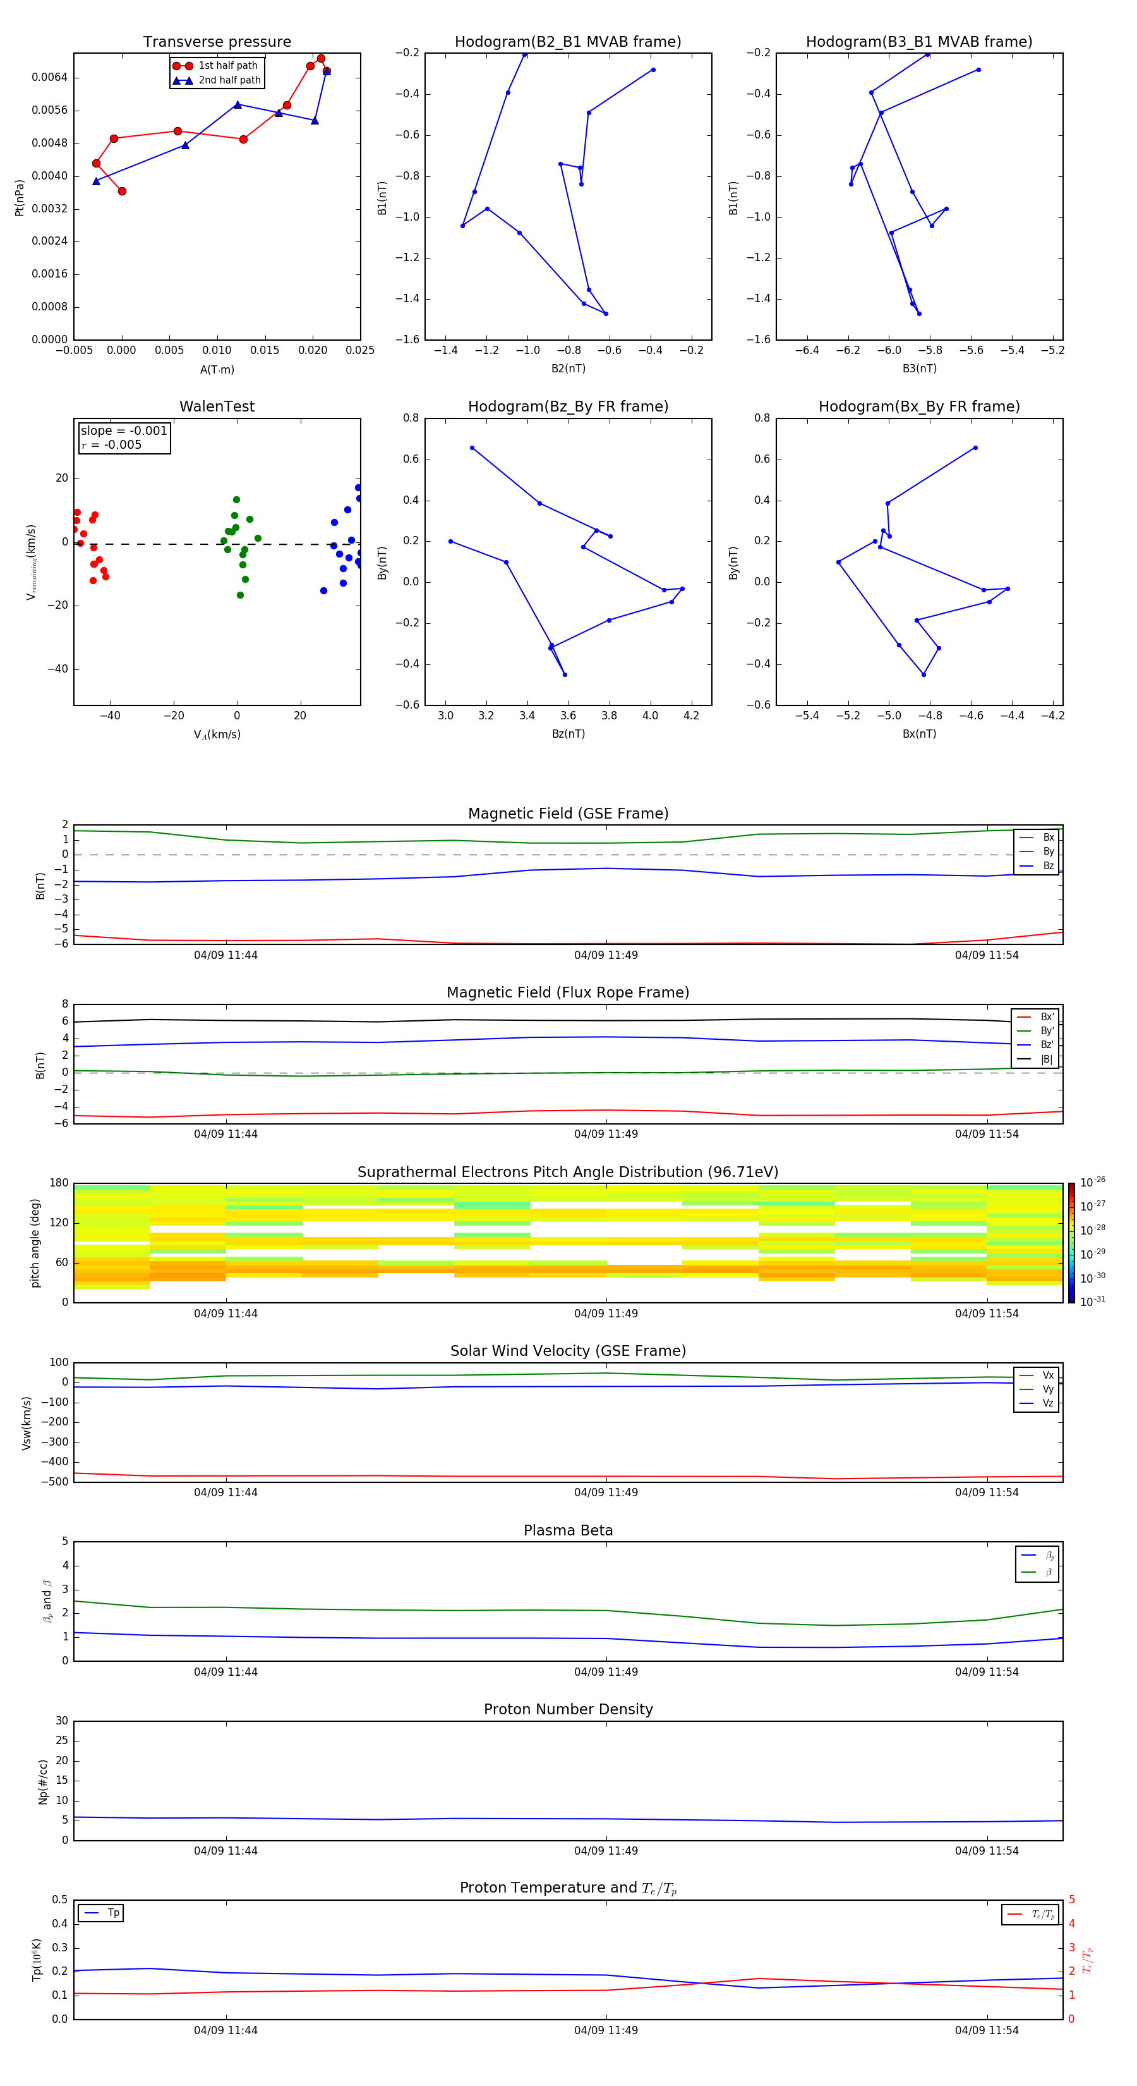Click the "Pt(nPa)" y-axis label
1137x2086 pixels.
(x=20, y=197)
